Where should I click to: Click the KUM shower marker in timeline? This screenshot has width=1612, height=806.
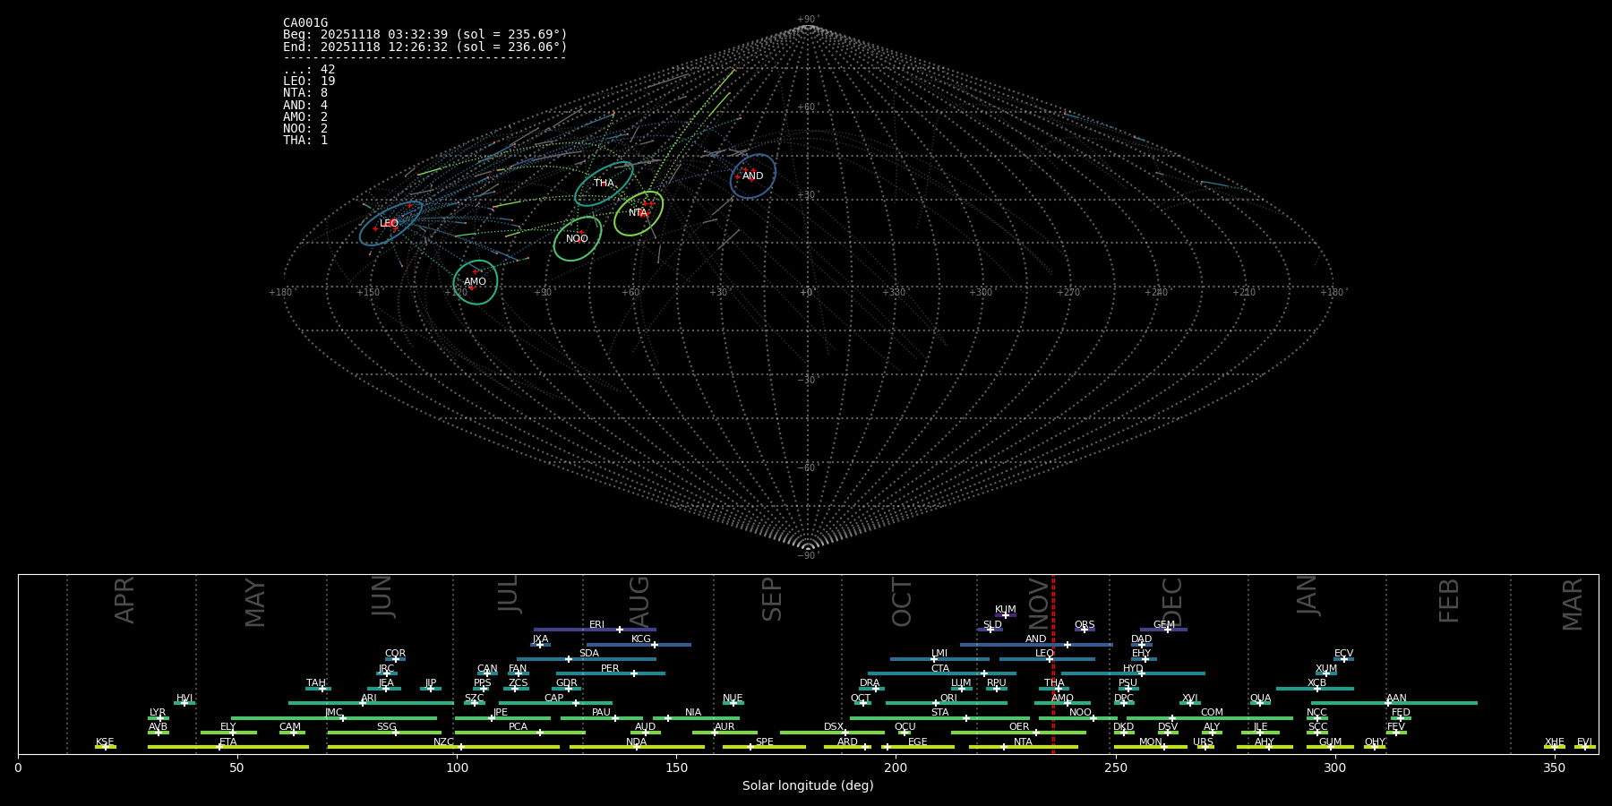click(x=1006, y=615)
